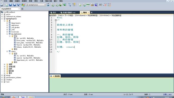Expand the student database node
This screenshot has height=98, width=174.
pos(2,80)
